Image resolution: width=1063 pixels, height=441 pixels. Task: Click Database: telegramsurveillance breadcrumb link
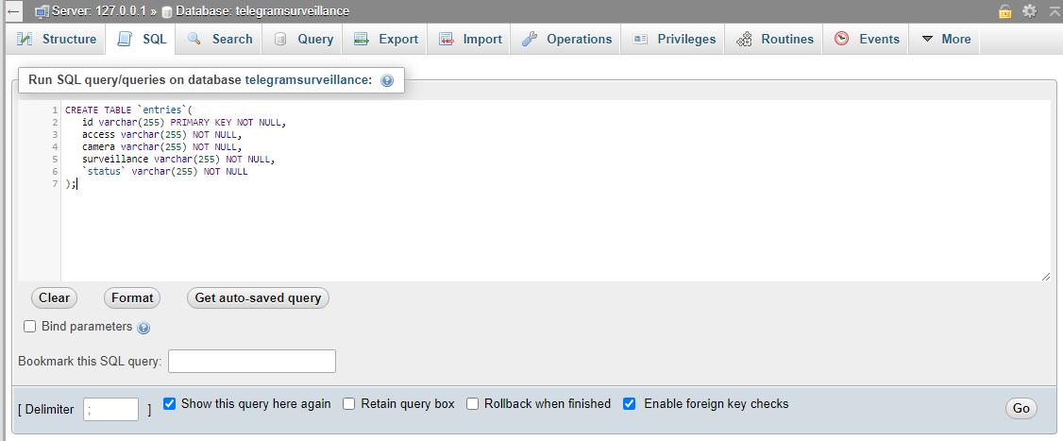point(262,11)
